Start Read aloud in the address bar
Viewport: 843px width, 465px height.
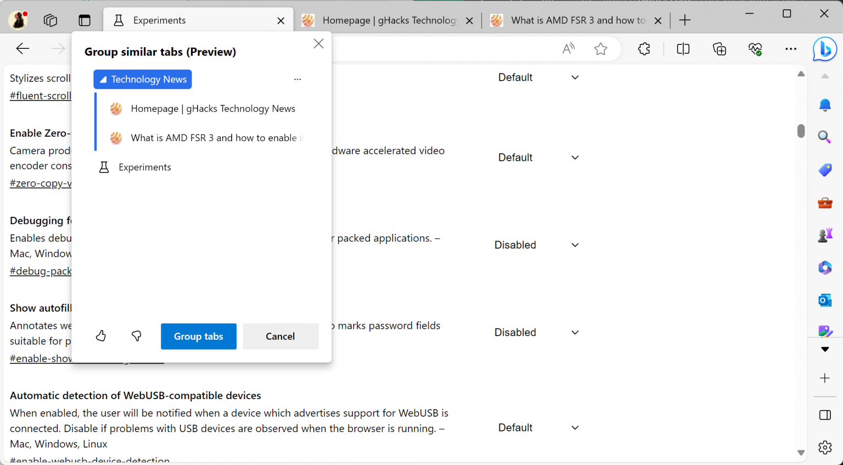(x=568, y=49)
